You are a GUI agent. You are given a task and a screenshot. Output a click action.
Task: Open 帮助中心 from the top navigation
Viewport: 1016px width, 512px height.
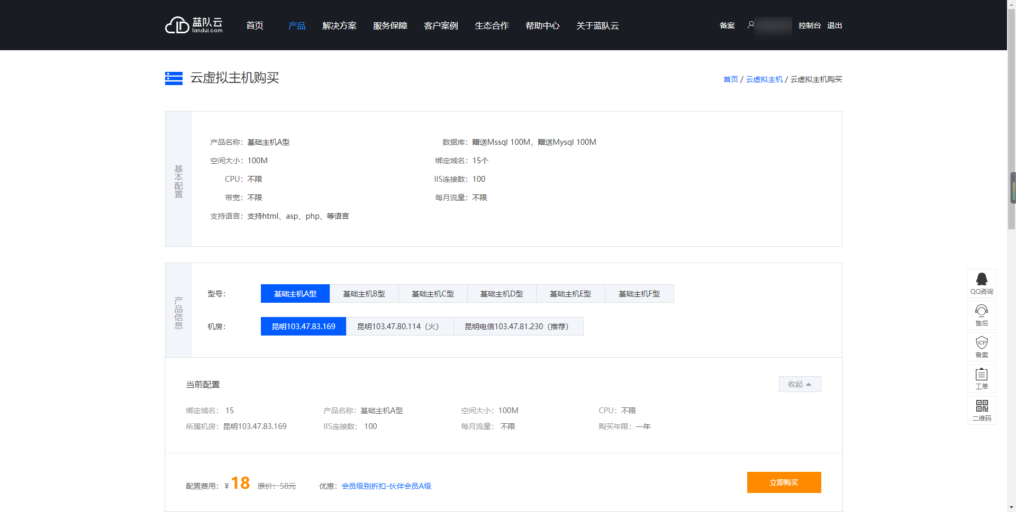click(542, 25)
